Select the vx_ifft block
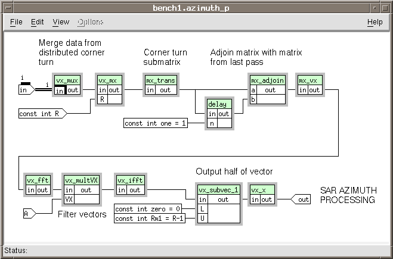Image resolution: width=393 pixels, height=259 pixels. 130,180
